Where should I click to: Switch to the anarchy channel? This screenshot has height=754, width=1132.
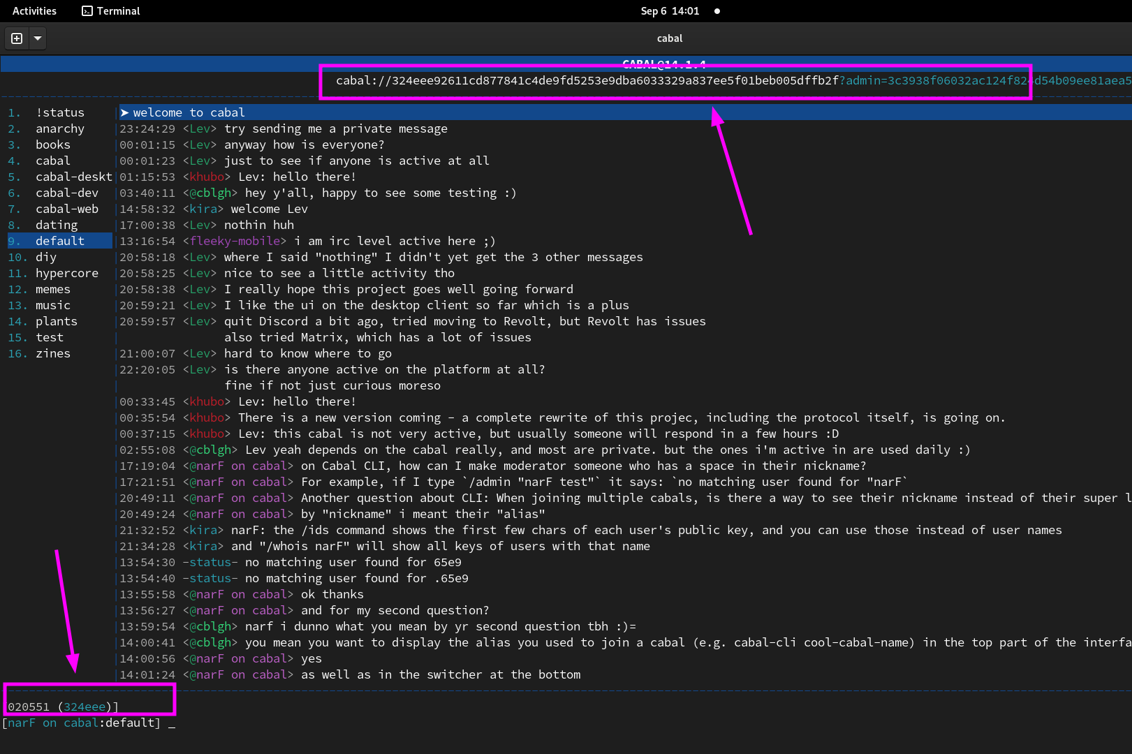[59, 128]
